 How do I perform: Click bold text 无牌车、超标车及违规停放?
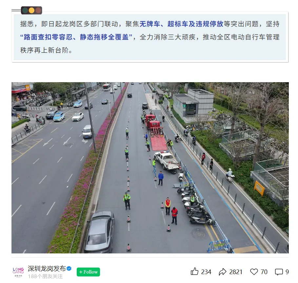pyautogui.click(x=182, y=24)
